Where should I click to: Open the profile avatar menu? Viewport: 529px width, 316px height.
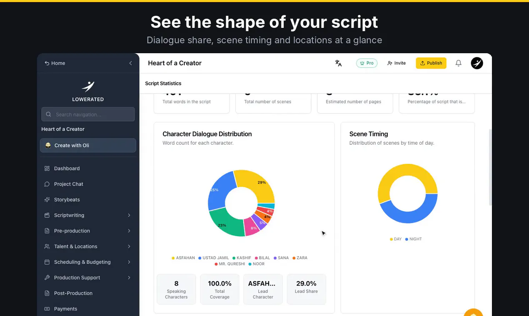click(x=477, y=63)
